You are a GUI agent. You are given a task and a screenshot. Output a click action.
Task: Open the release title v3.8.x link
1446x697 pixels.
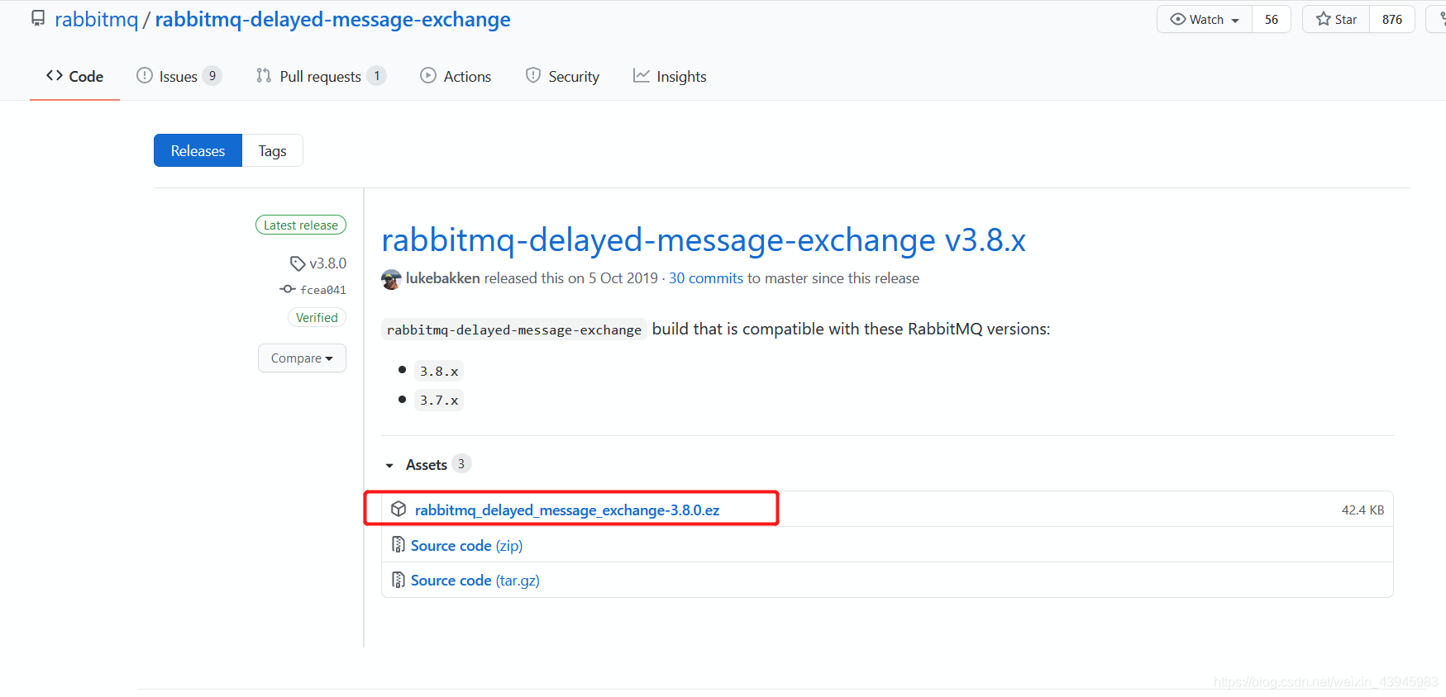click(704, 240)
